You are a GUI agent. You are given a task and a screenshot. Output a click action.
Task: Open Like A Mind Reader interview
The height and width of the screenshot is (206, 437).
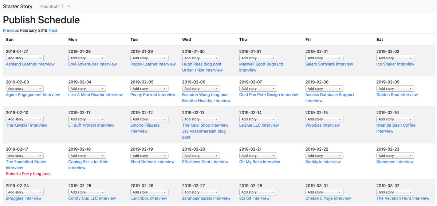tap(95, 95)
